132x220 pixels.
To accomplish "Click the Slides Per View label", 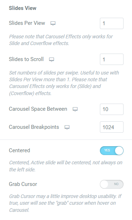I will pyautogui.click(x=27, y=23).
